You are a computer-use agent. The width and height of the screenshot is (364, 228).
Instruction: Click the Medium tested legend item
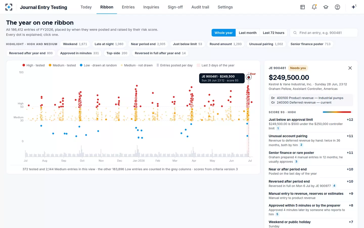point(62,65)
